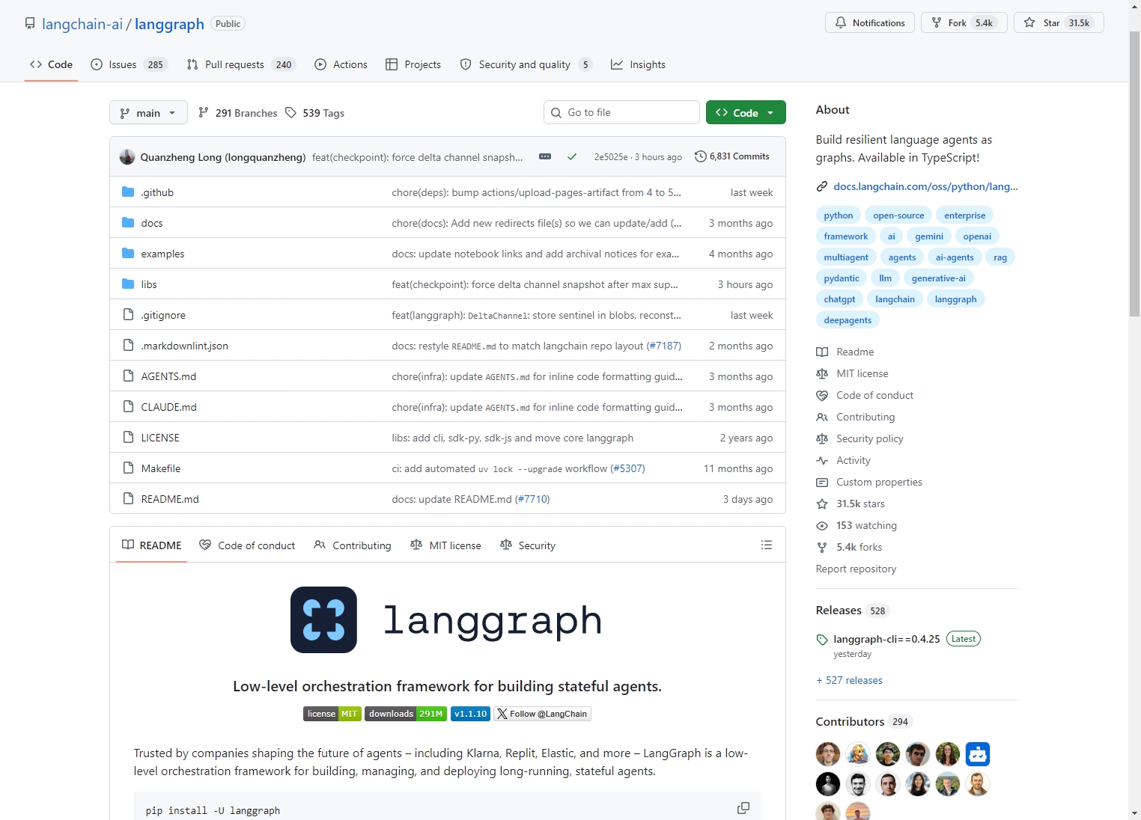Click the Notifications bell button
This screenshot has height=820, width=1141.
870,22
